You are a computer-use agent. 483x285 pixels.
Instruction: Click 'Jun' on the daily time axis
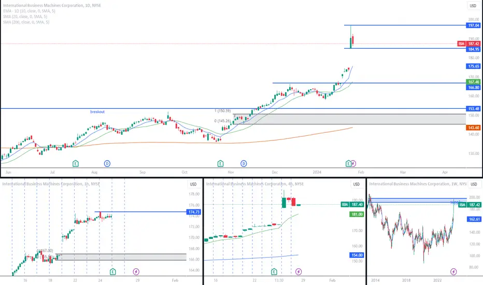tap(8, 172)
